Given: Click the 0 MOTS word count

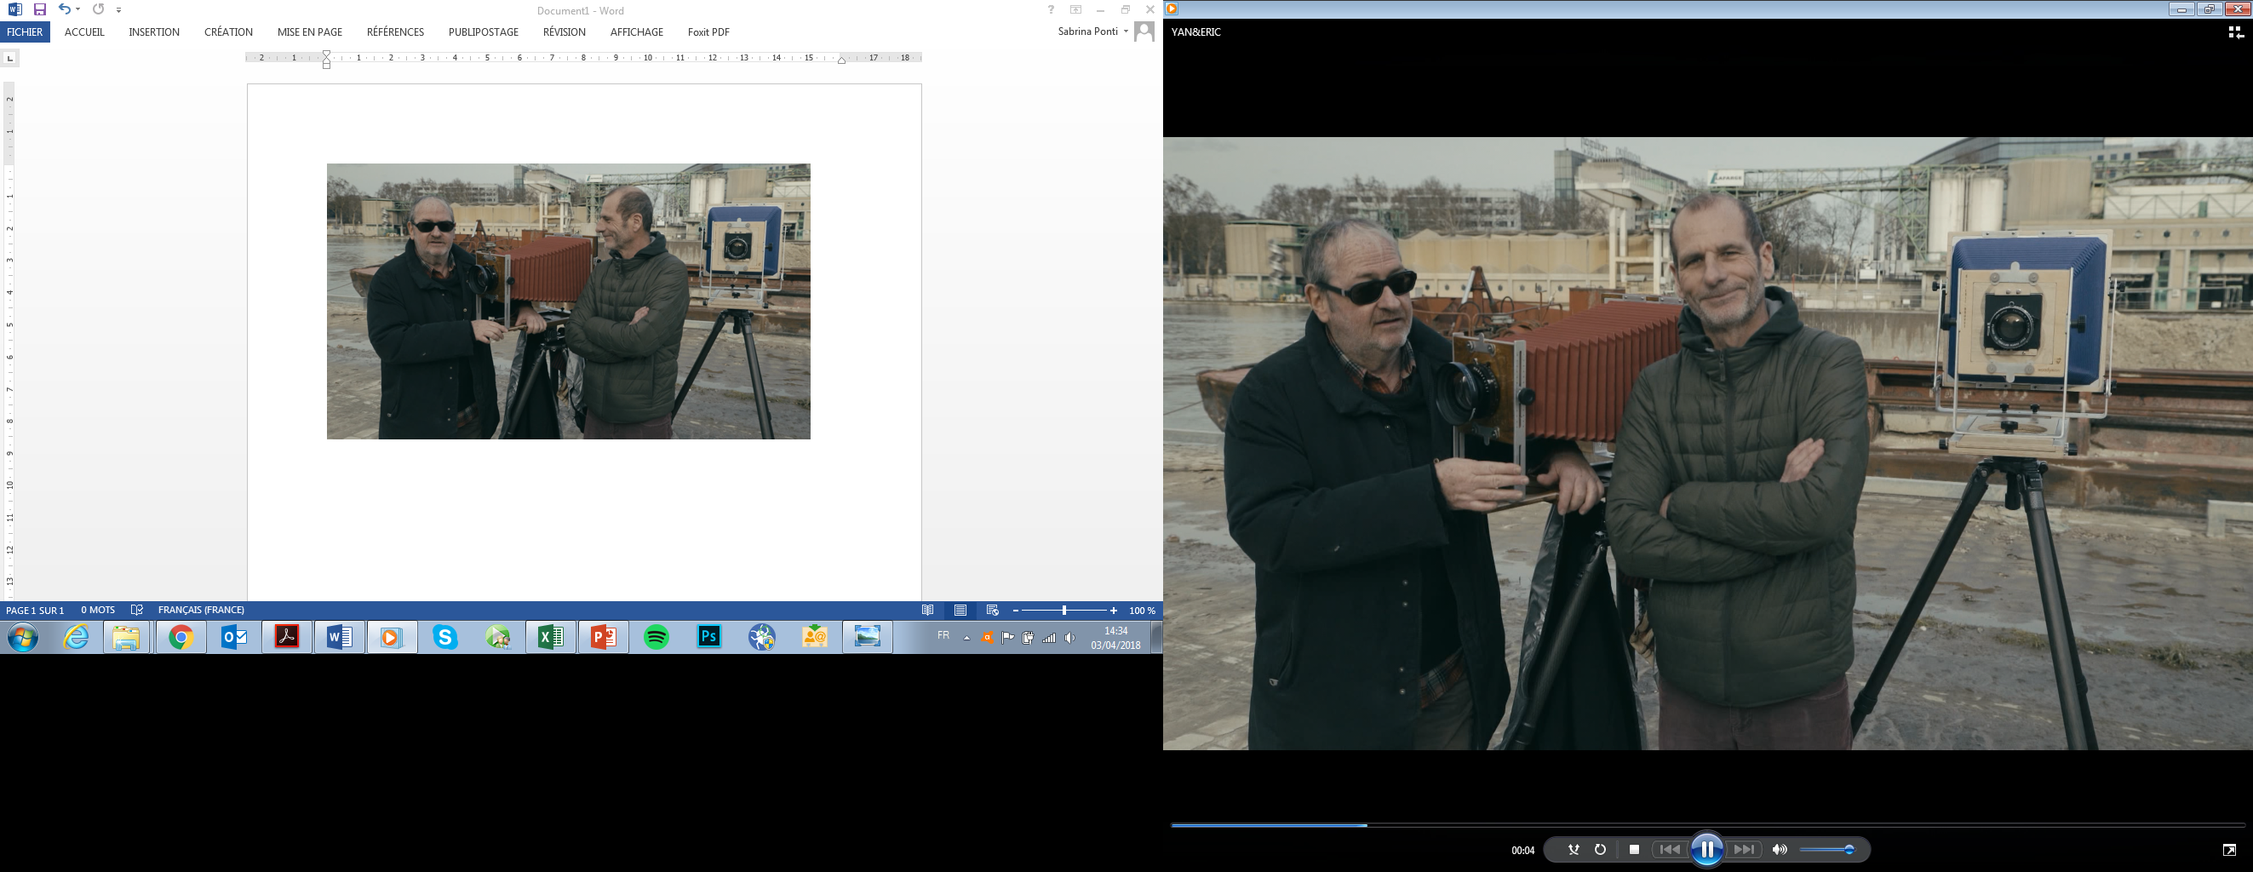Looking at the screenshot, I should (98, 611).
